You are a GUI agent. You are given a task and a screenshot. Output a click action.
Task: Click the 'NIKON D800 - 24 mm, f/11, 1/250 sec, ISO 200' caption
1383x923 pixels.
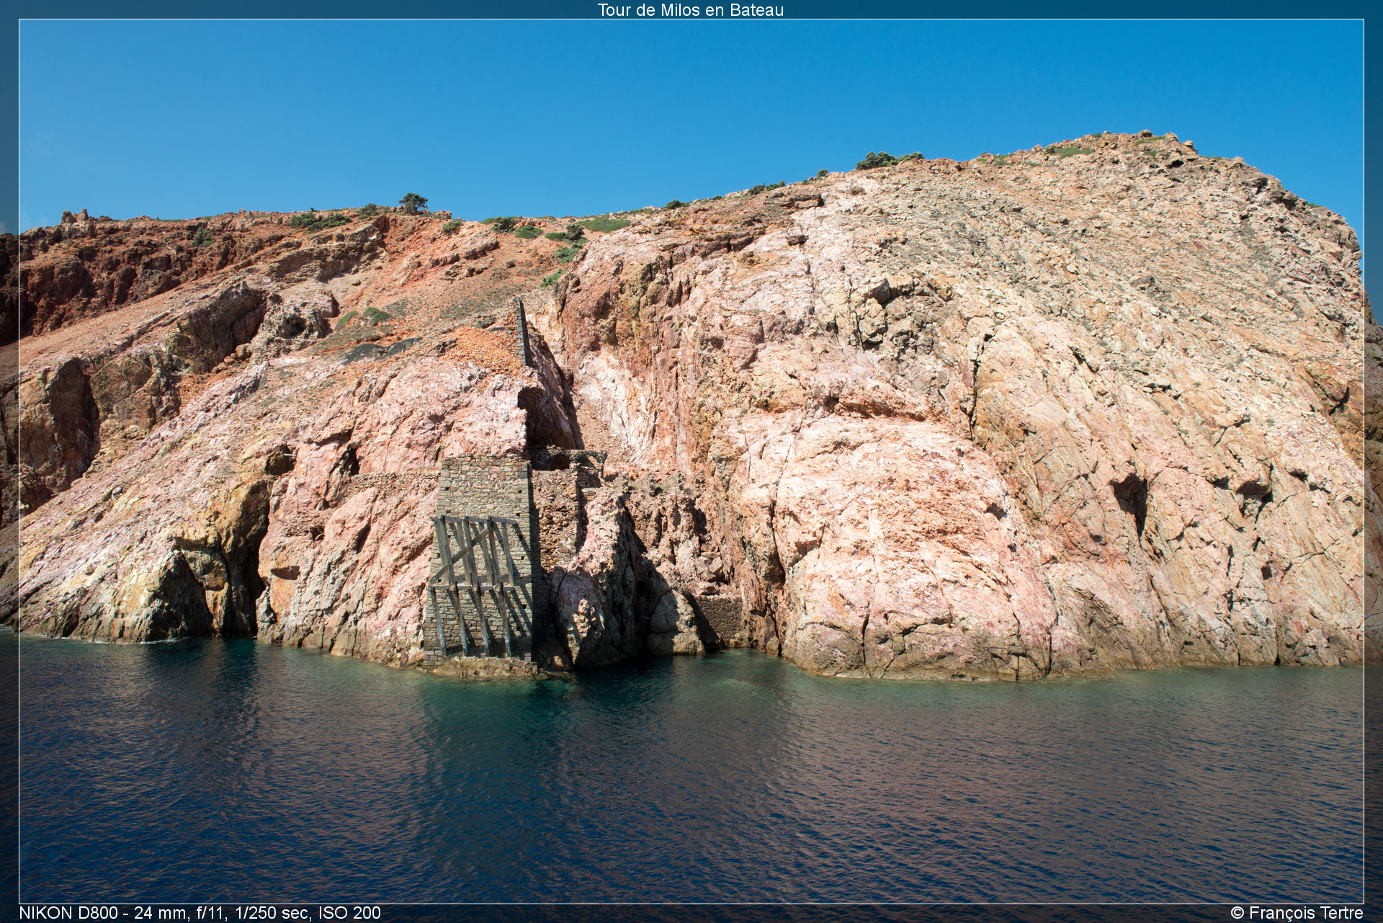tap(200, 913)
